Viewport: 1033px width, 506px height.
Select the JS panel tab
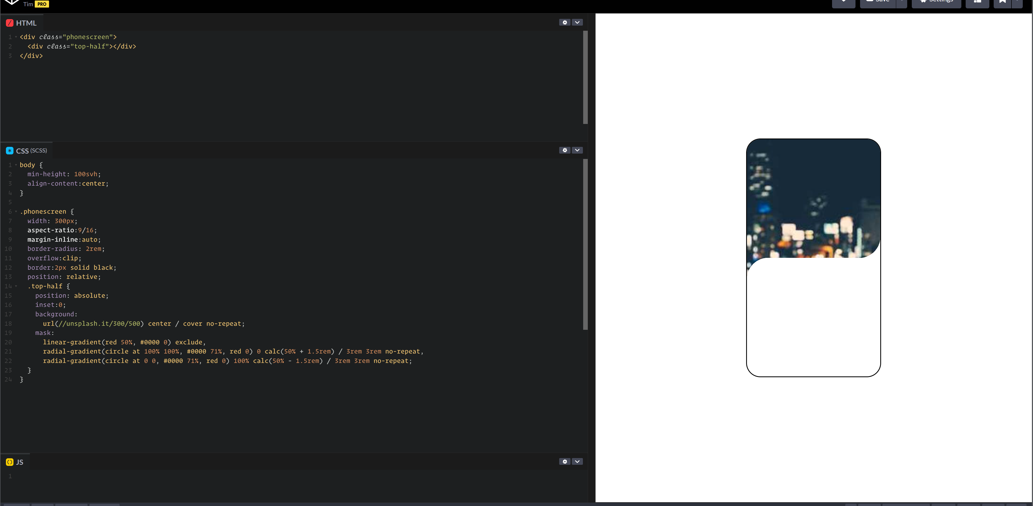15,462
